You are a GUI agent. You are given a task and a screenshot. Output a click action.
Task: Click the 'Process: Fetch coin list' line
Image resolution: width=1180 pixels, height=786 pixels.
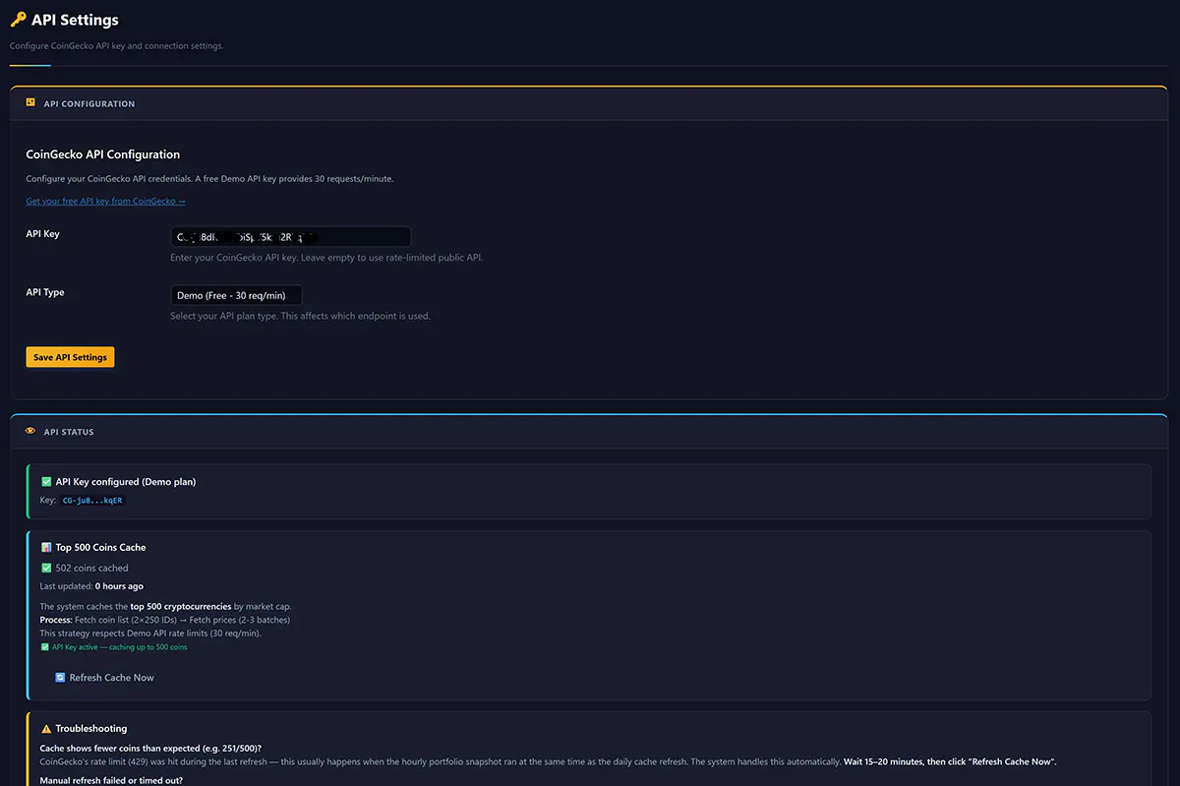tap(165, 620)
